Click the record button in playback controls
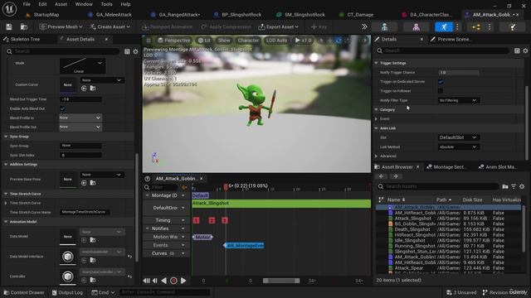This screenshot has height=298, width=531. [173, 281]
